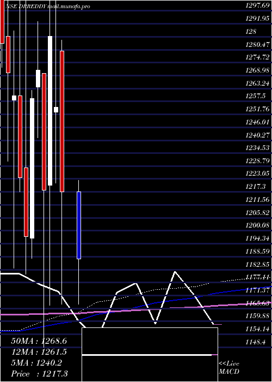This screenshot has width=272, height=382.
Task: Select the 1217.3 axis price level
Action: coord(255,187)
